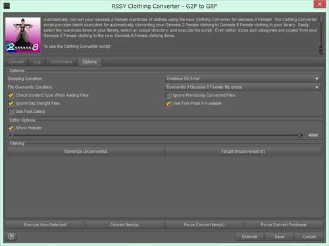Image resolution: width=329 pixels, height=246 pixels.
Task: Click the editor slider handle at 4000
Action: click(x=299, y=135)
